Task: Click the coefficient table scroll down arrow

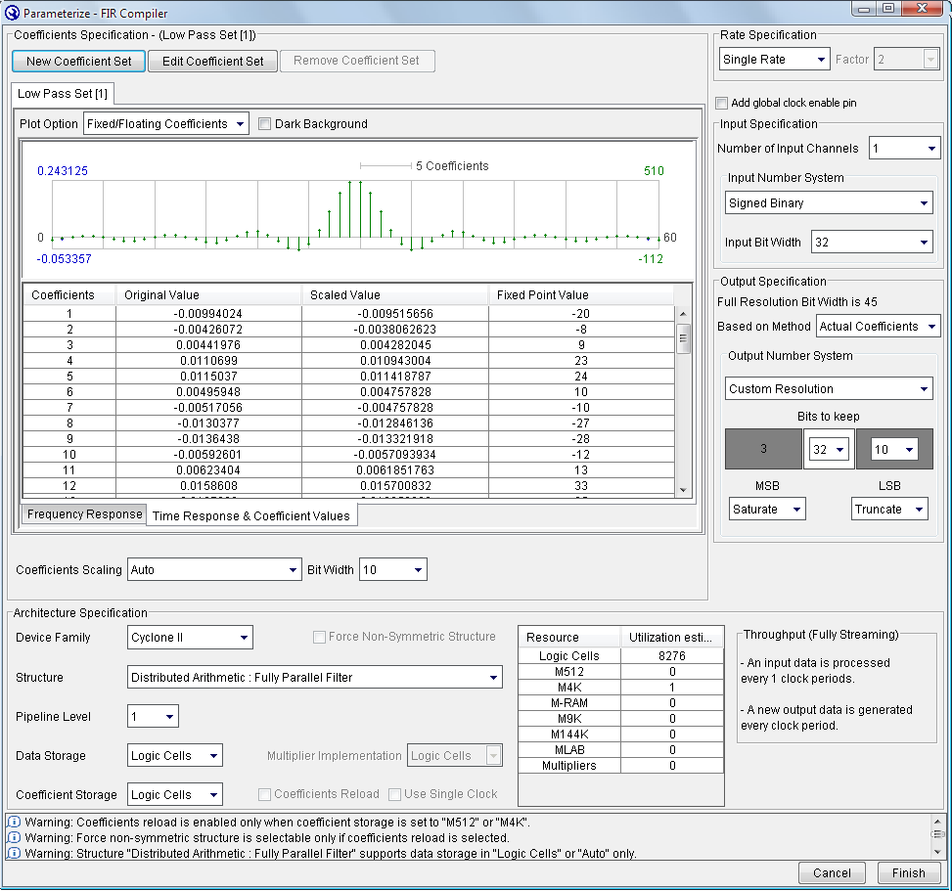Action: [x=683, y=490]
